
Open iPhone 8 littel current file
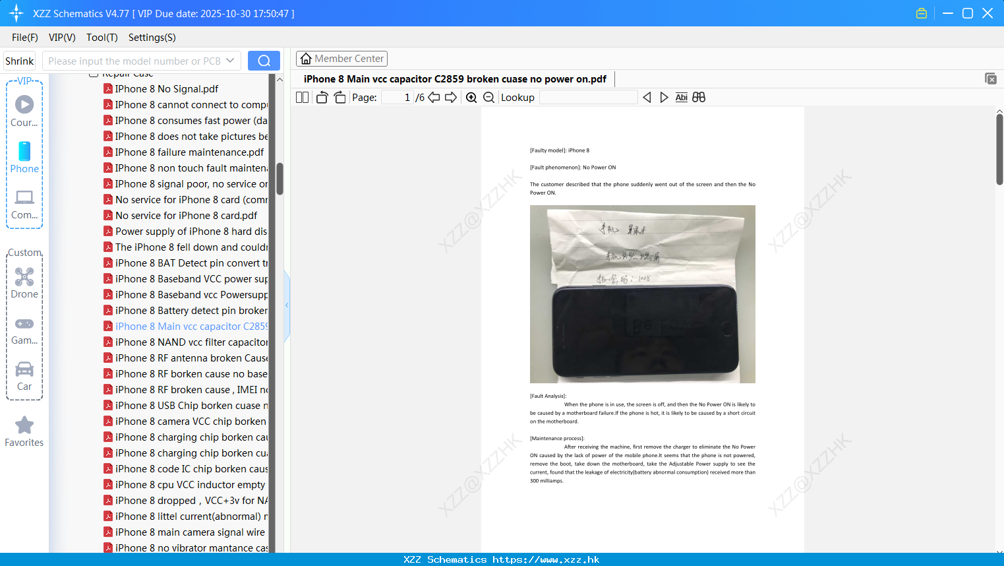(185, 517)
